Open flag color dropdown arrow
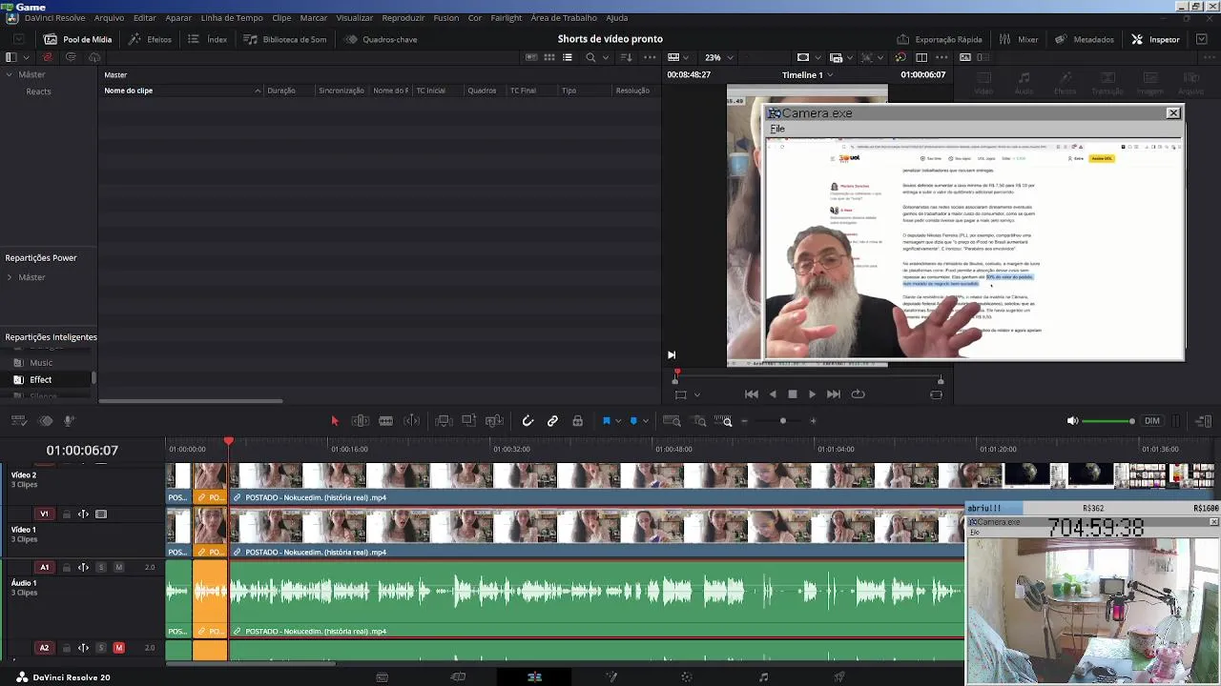 (618, 421)
